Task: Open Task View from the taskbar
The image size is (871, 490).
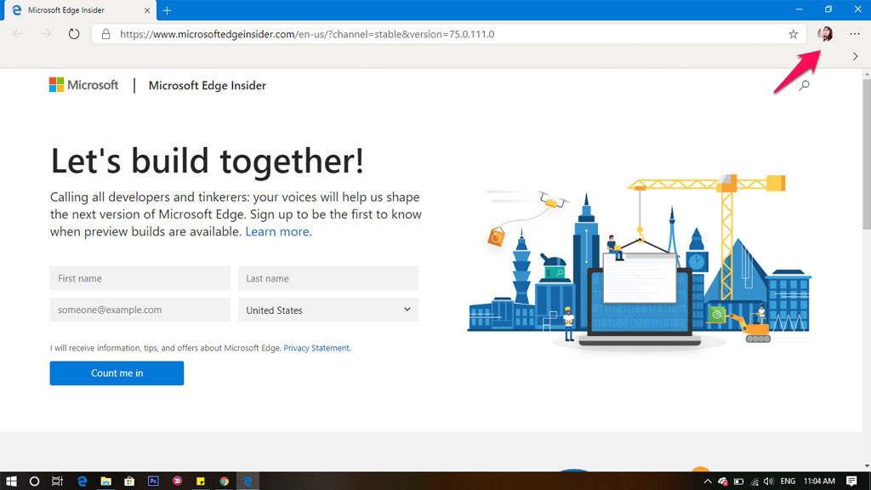Action: 57,481
